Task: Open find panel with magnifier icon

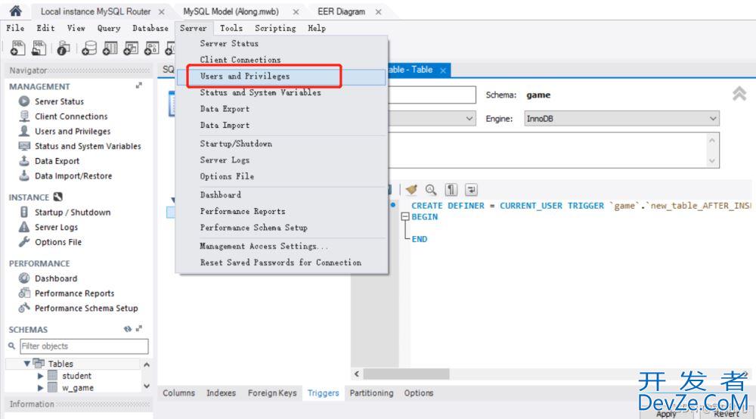Action: (431, 190)
